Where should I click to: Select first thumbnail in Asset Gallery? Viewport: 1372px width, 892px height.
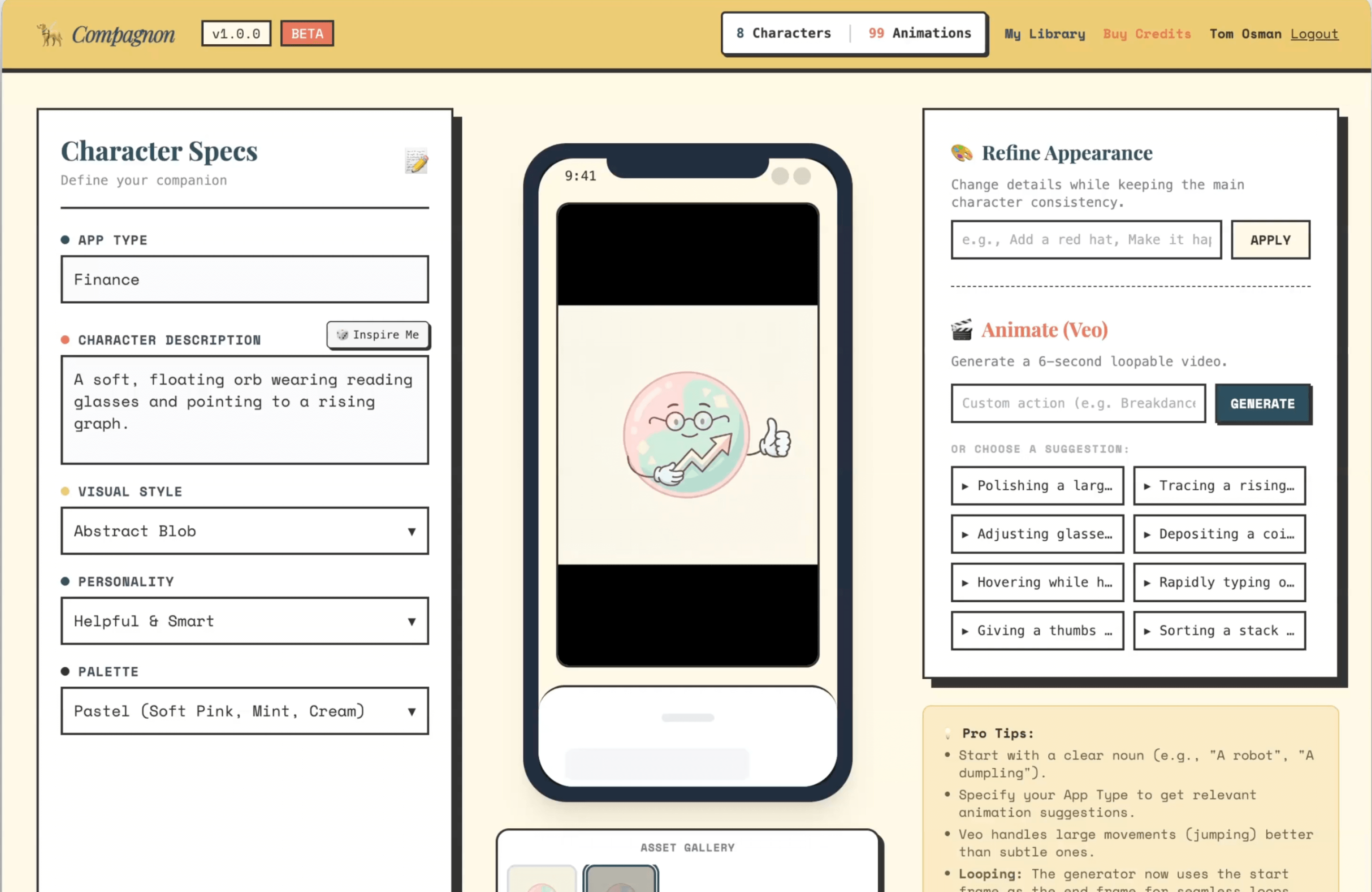[x=541, y=879]
